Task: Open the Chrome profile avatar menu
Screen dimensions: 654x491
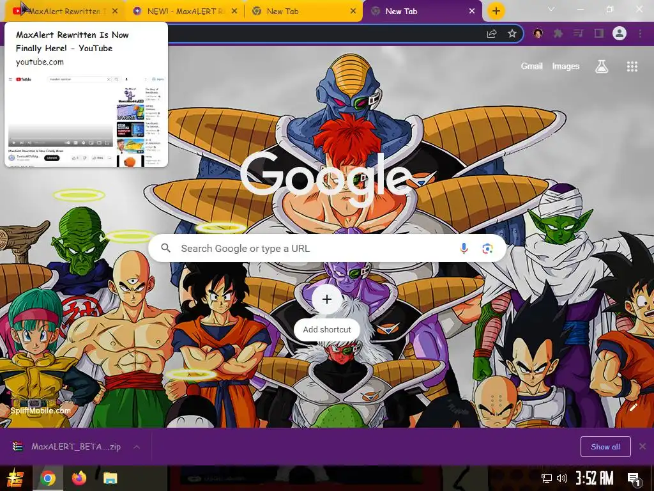Action: pos(620,33)
